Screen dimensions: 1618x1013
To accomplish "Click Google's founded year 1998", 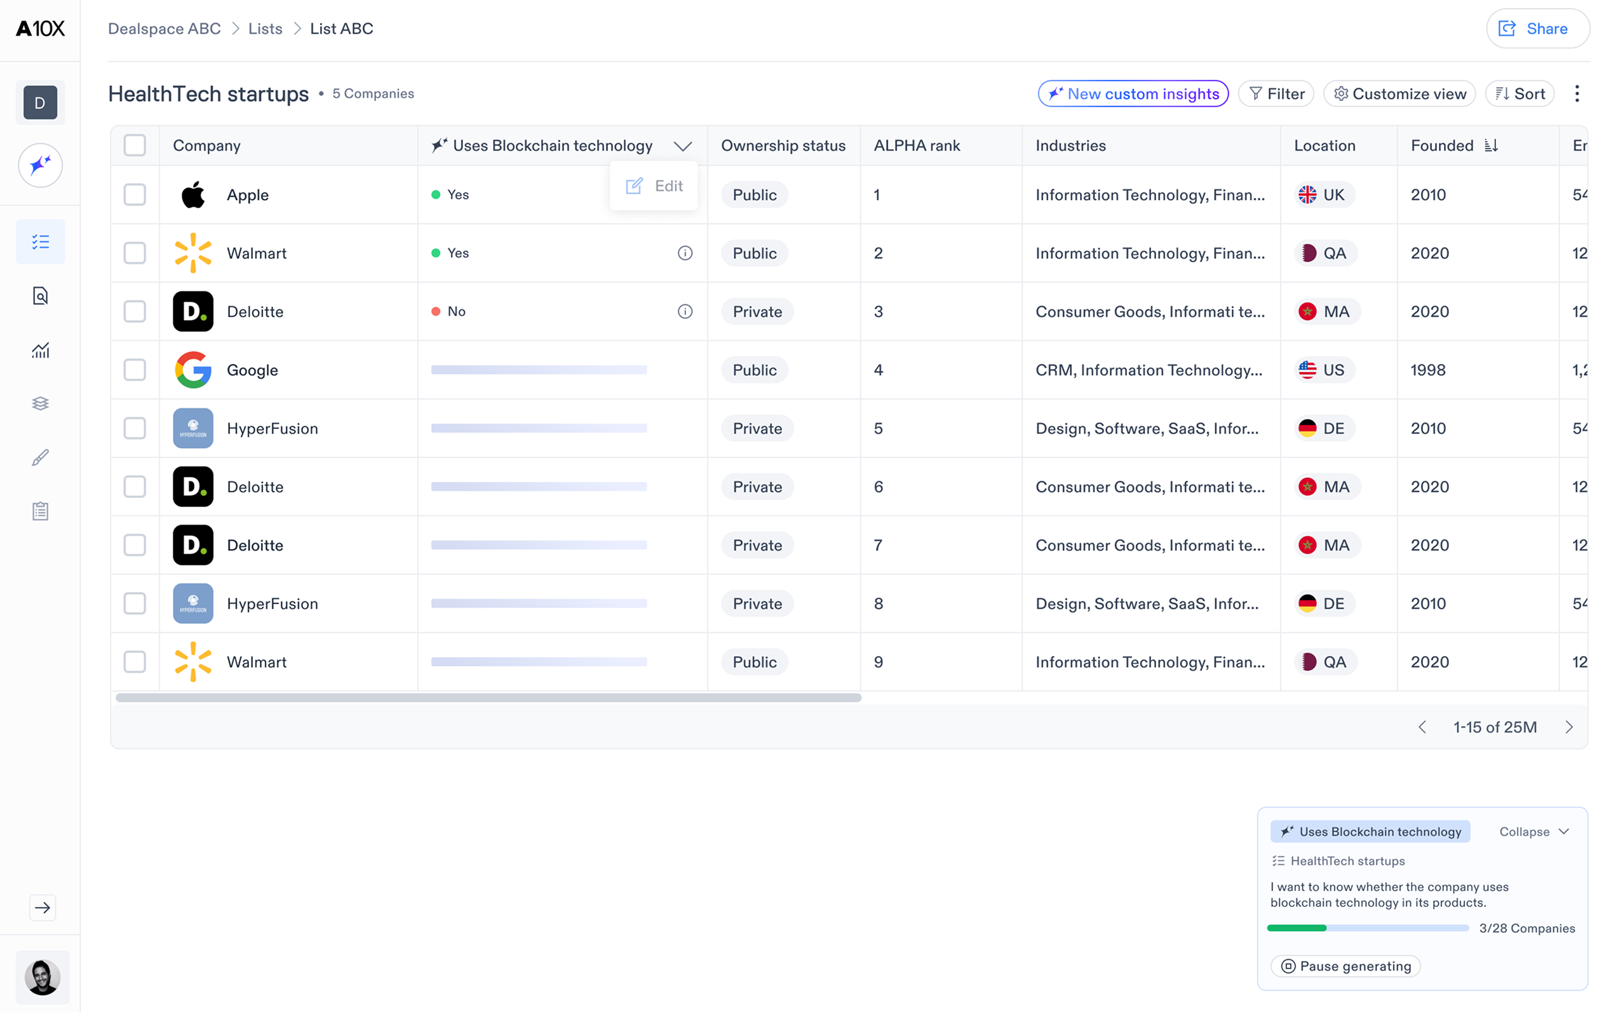I will click(1427, 369).
